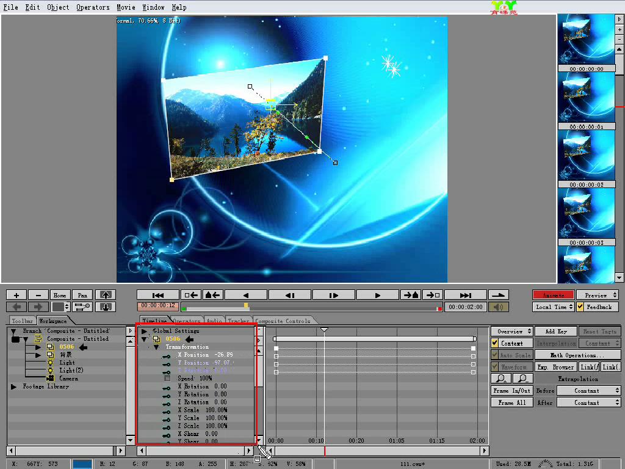Viewport: 625px width, 469px height.
Task: Click the down arrow button under the up arrow
Action: (x=106, y=307)
